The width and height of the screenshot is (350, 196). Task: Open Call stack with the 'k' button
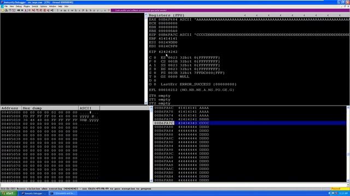pos(86,10)
